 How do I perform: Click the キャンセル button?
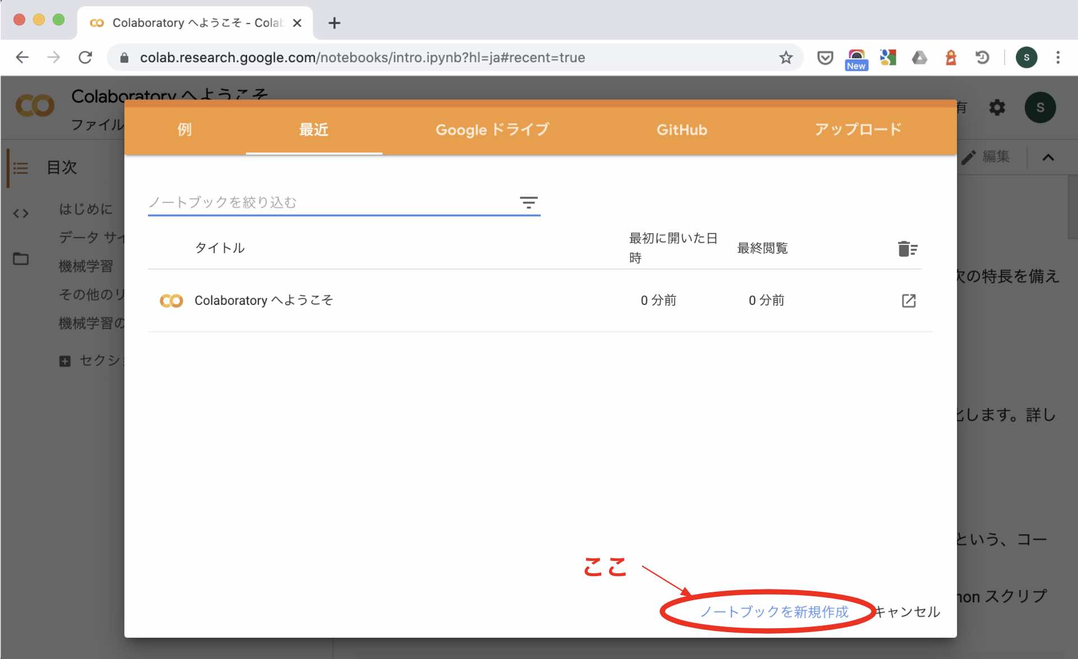click(907, 611)
